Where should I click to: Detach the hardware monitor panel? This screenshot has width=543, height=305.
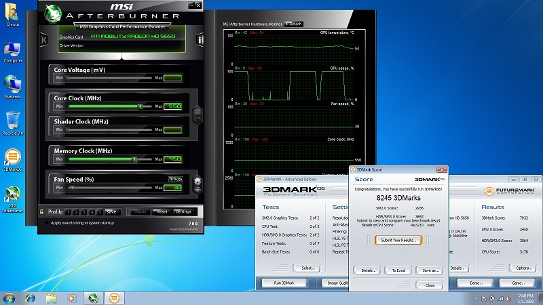[293, 24]
